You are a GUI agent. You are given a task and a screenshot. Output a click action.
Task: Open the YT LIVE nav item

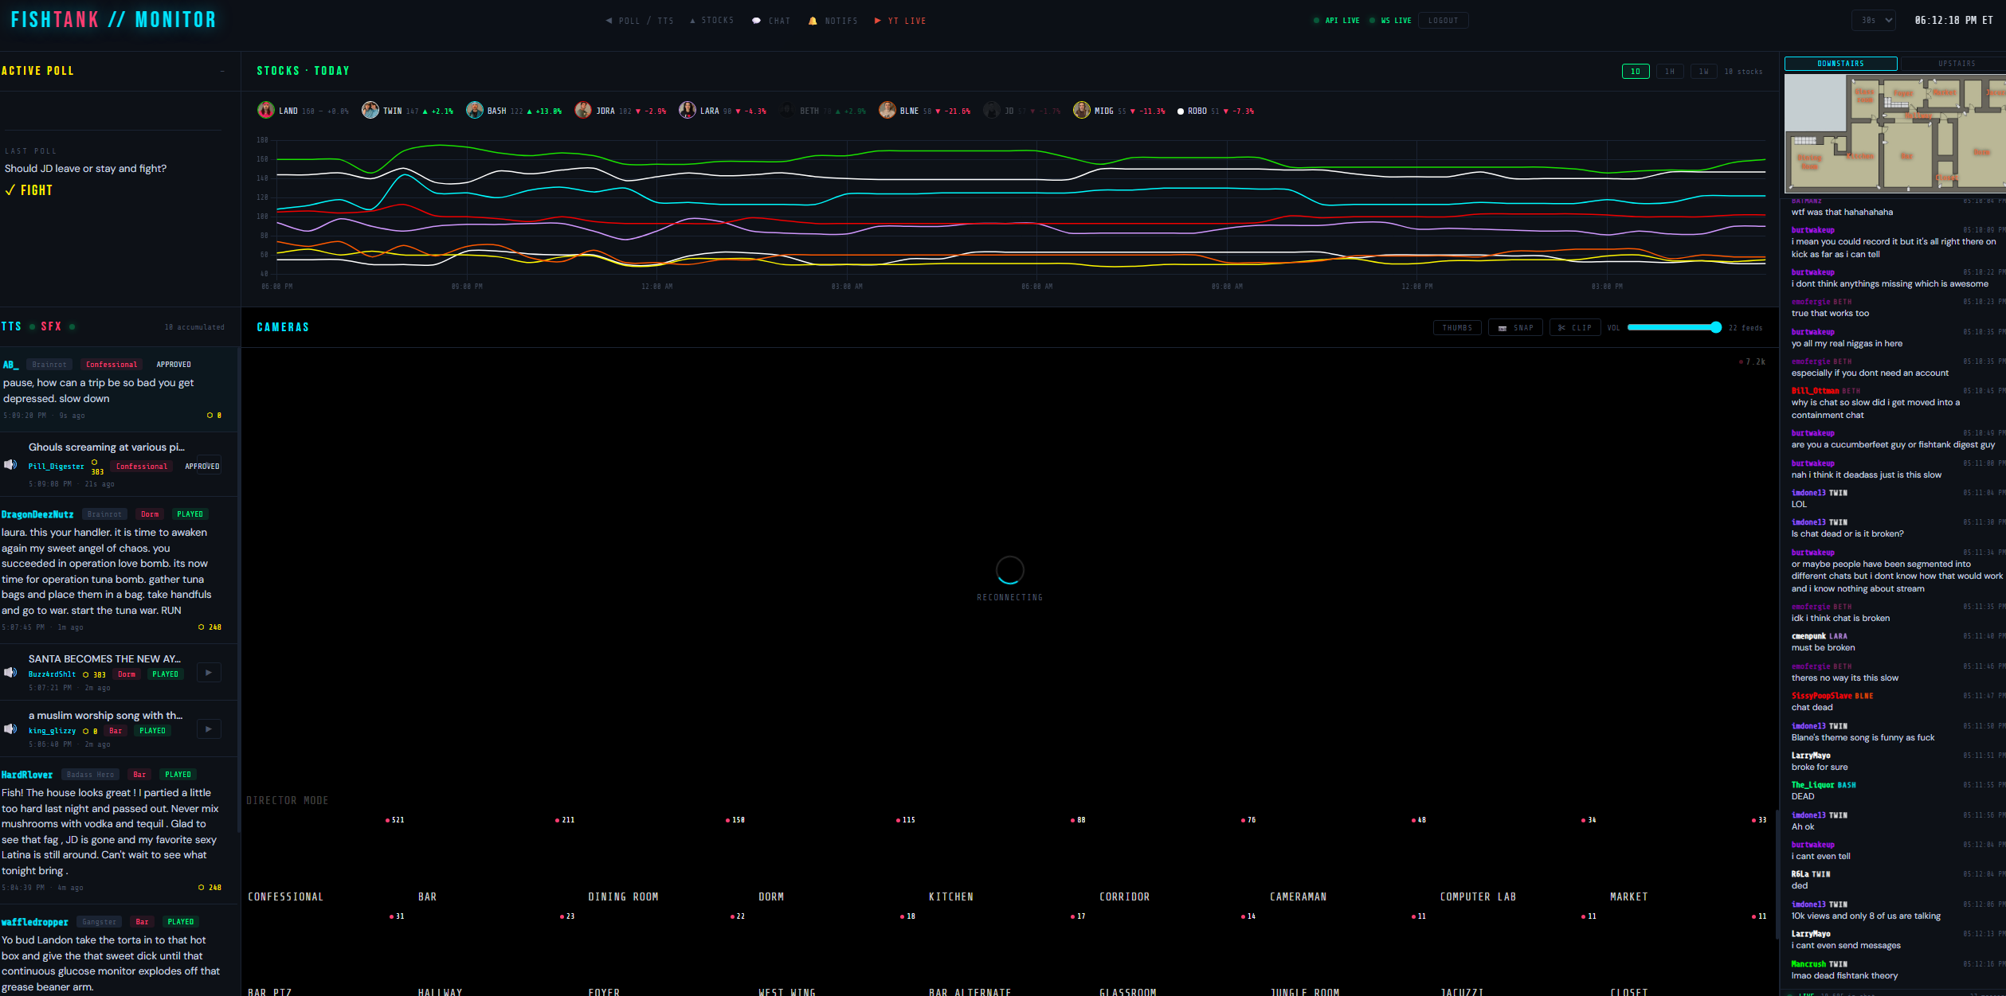coord(900,21)
